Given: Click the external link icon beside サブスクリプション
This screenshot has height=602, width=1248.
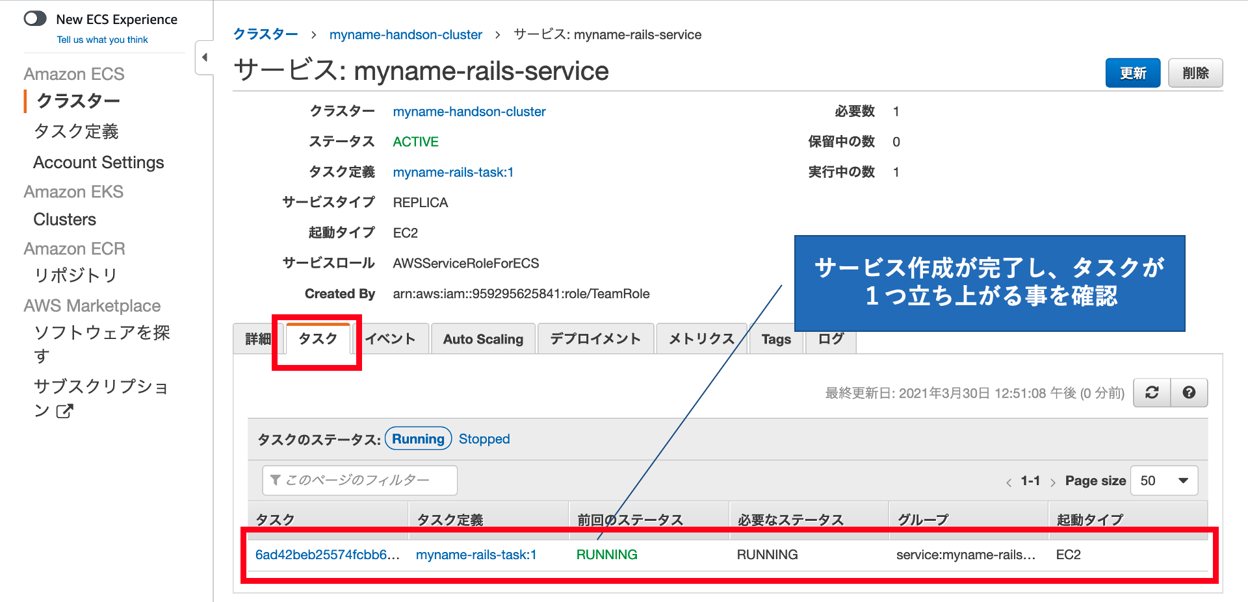Looking at the screenshot, I should click(64, 411).
